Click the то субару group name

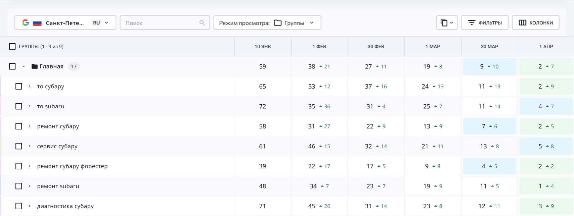pyautogui.click(x=51, y=87)
